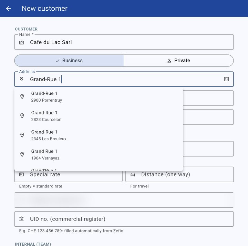The height and width of the screenshot is (246, 248).
Task: Click the car icon in Distance field
Action: [x=133, y=174]
